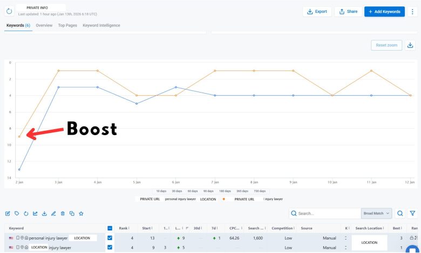The width and height of the screenshot is (421, 253).
Task: Click the copy icon in keyword toolbar
Action: coord(72,214)
